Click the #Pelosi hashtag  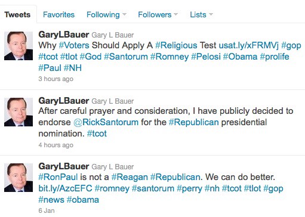(206, 57)
